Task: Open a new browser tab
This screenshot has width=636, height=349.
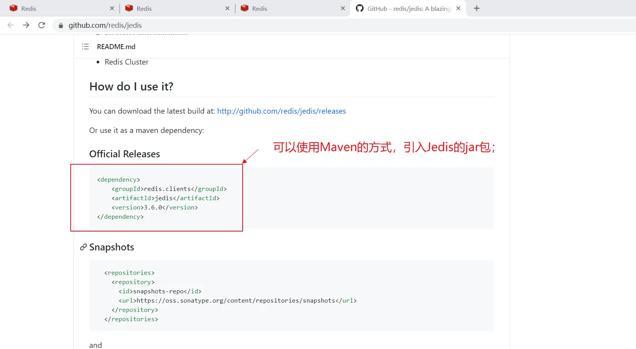Action: 476,9
